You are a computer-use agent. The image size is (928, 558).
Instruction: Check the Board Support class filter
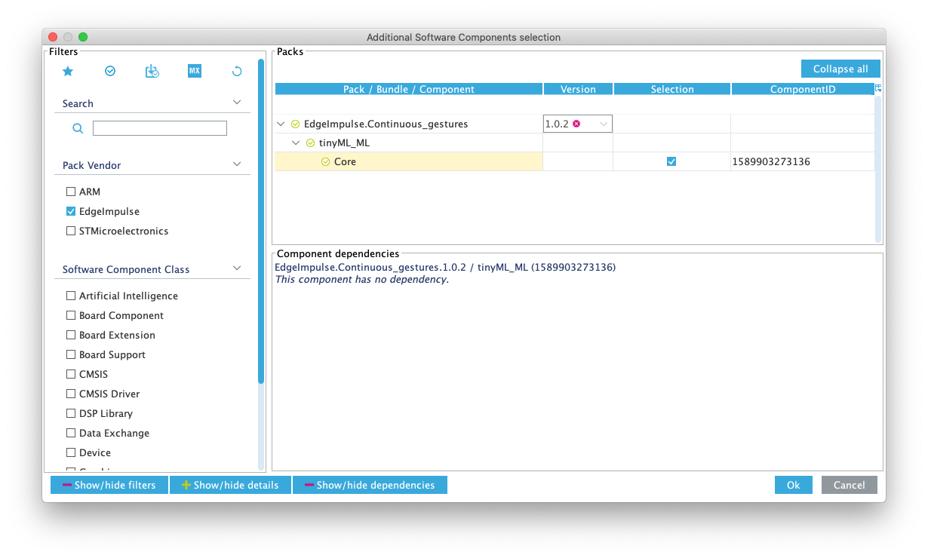click(71, 354)
